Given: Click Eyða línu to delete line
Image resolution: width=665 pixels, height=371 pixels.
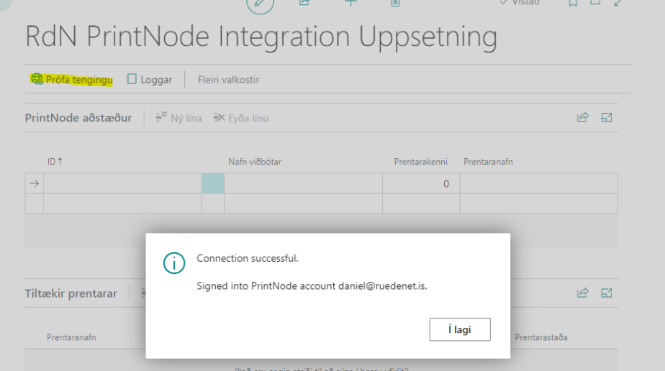Looking at the screenshot, I should pos(241,118).
